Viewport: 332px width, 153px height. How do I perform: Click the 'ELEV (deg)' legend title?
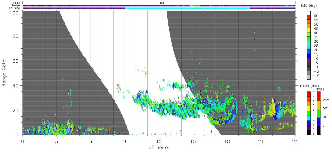pyautogui.click(x=308, y=6)
